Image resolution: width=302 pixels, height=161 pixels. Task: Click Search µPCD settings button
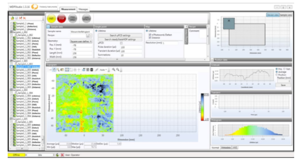point(120,35)
